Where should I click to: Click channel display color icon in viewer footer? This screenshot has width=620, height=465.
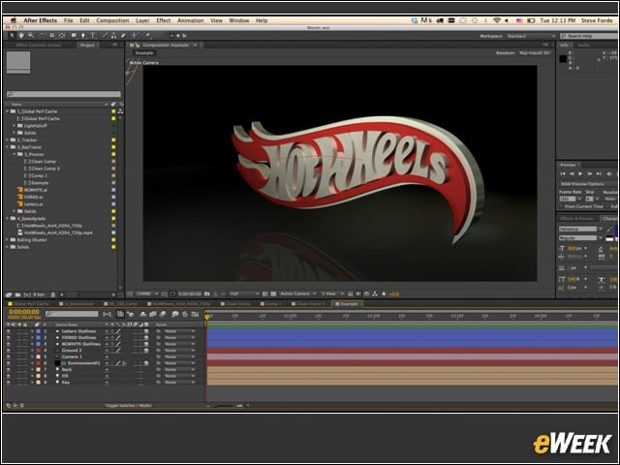[x=224, y=294]
